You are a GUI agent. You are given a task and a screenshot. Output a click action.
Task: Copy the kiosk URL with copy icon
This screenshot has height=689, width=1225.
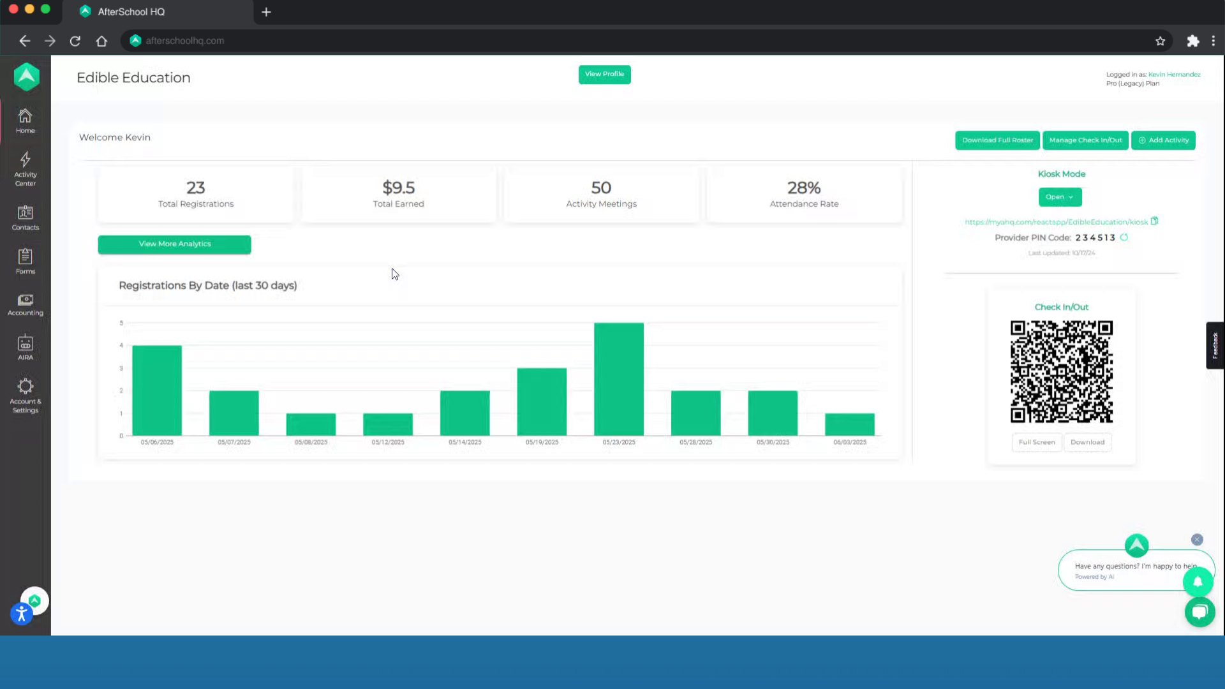pos(1154,221)
